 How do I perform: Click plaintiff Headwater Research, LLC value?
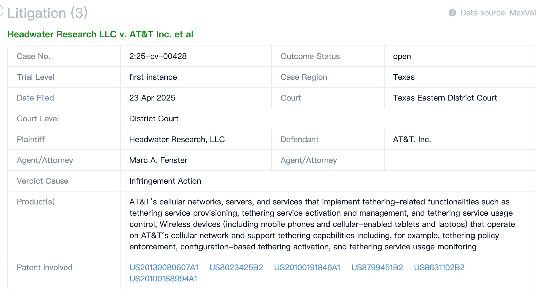[177, 139]
